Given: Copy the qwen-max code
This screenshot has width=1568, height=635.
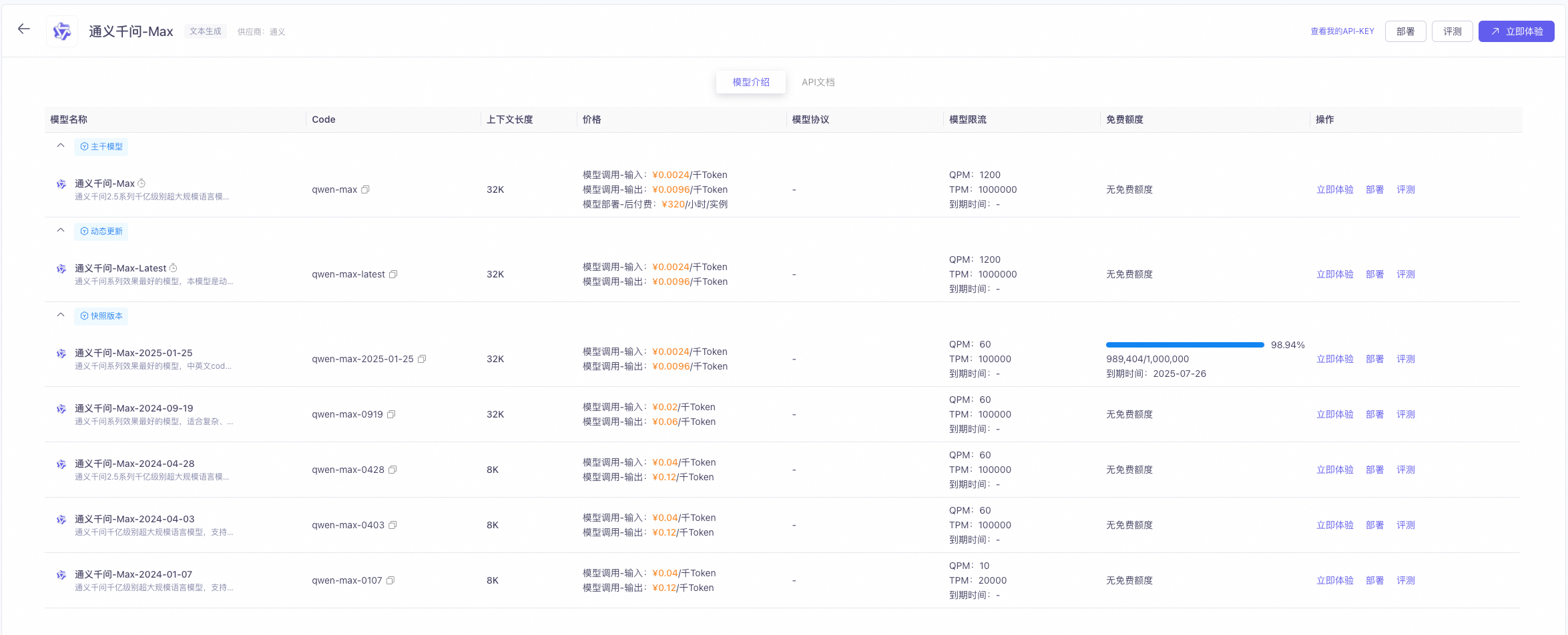Looking at the screenshot, I should 365,189.
